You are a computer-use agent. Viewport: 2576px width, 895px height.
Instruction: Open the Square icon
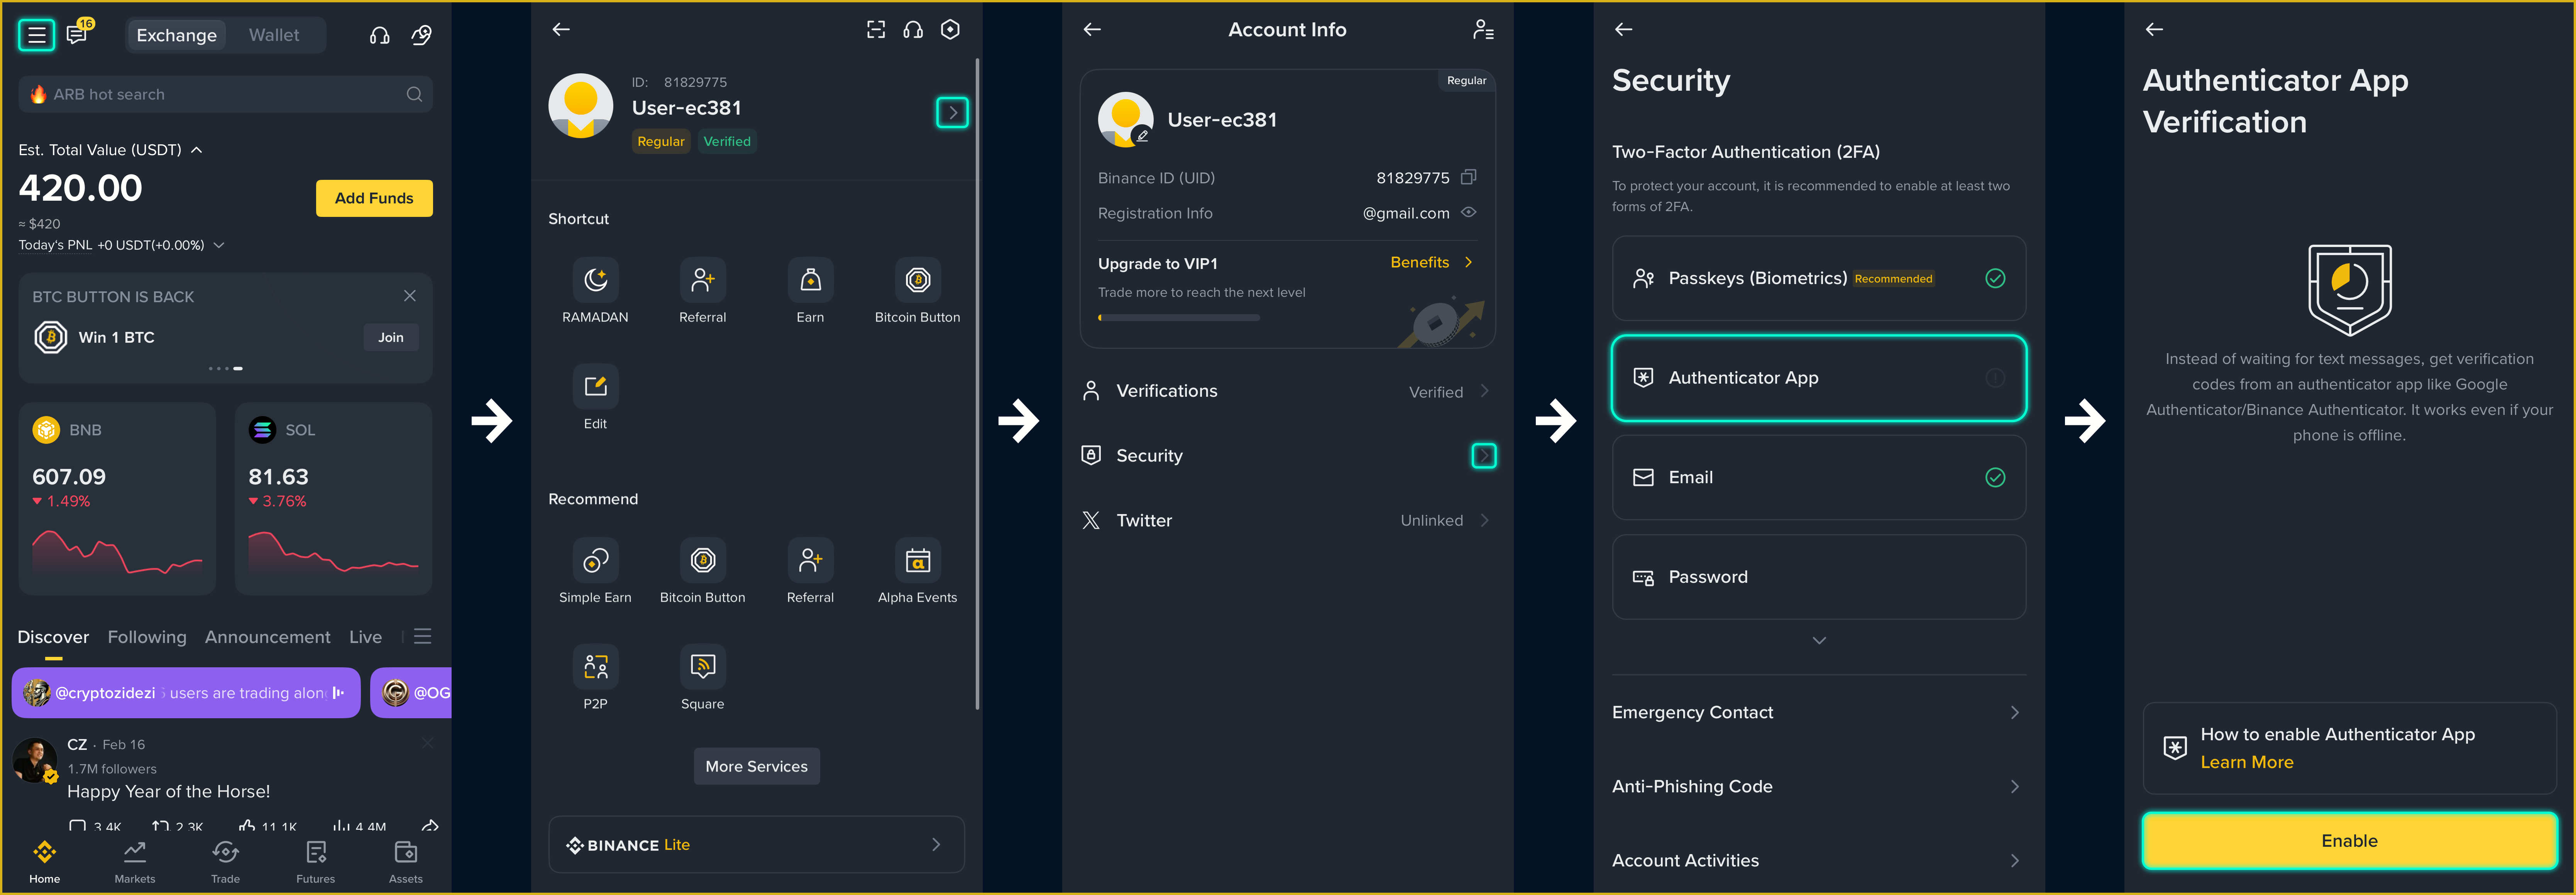(703, 666)
